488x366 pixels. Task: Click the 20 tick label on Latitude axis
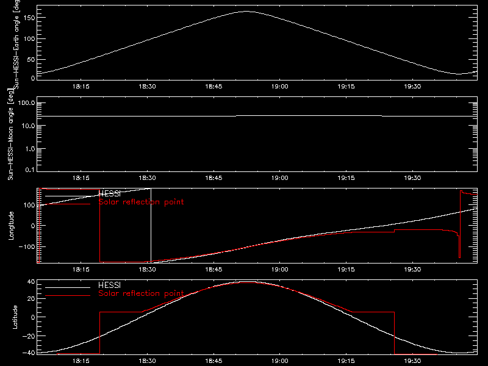pyautogui.click(x=31, y=298)
